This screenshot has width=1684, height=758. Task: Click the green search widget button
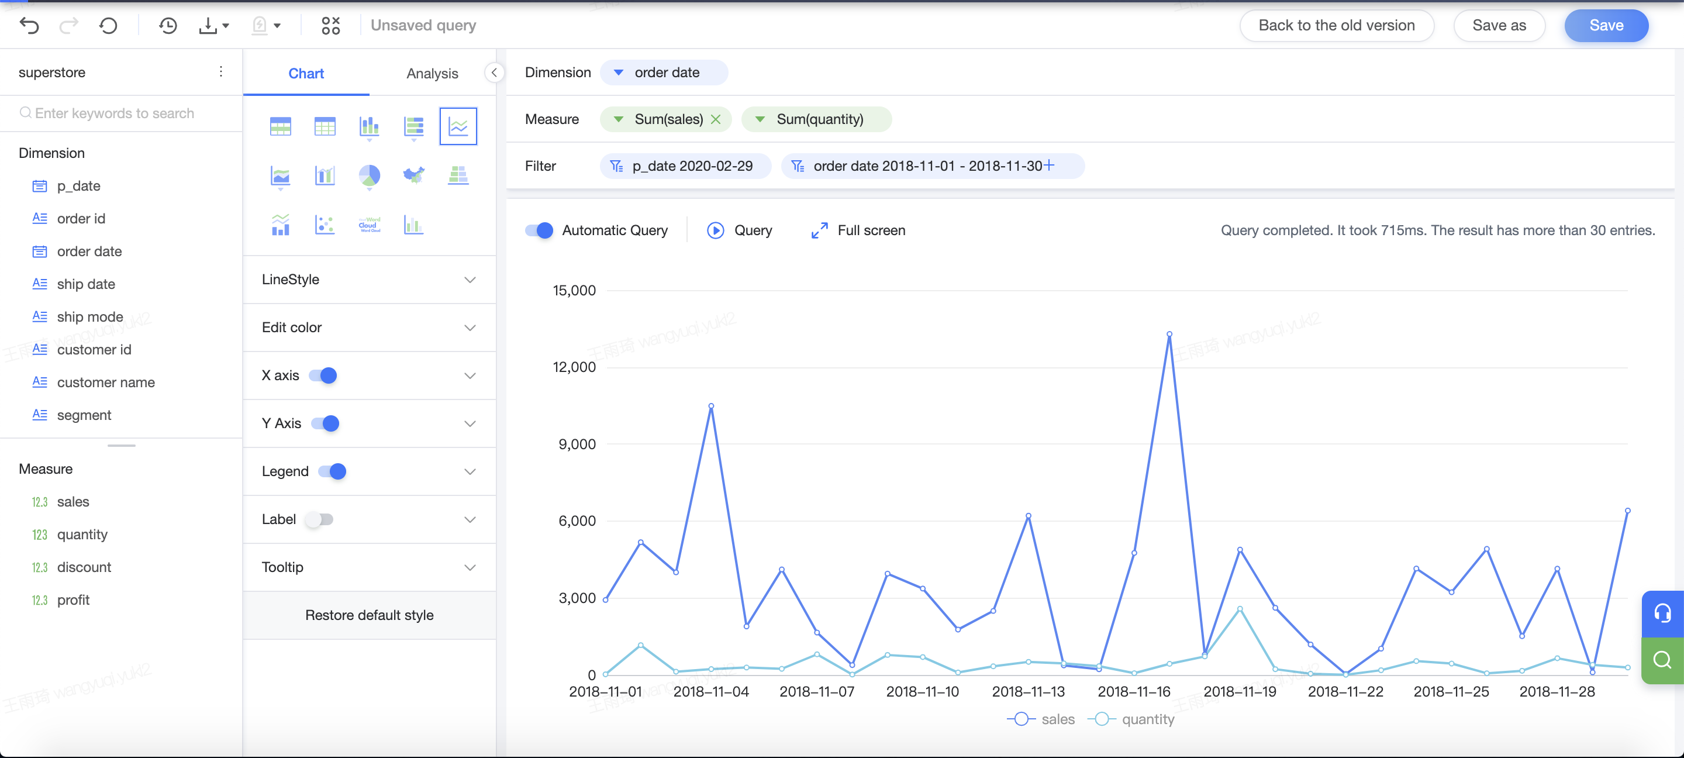pos(1662,660)
